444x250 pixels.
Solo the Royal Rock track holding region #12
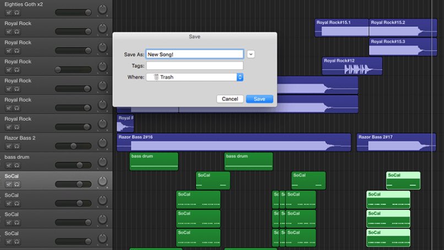[17, 70]
